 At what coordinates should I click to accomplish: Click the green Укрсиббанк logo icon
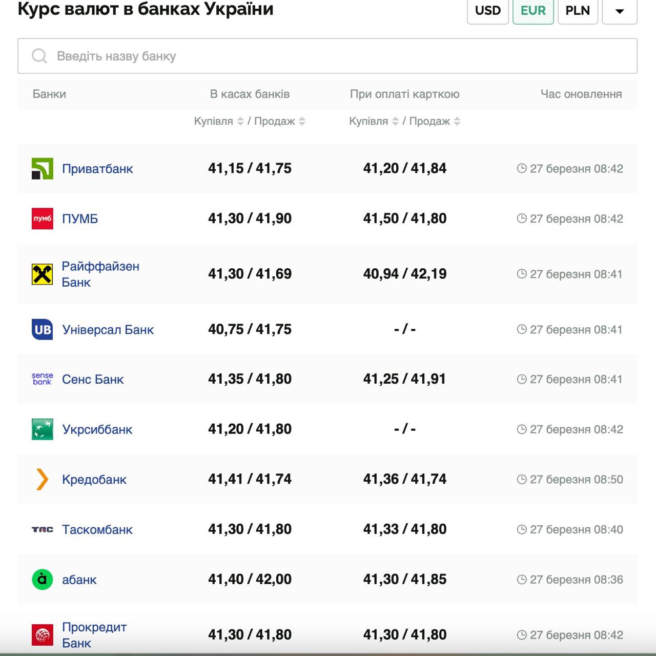(x=42, y=429)
